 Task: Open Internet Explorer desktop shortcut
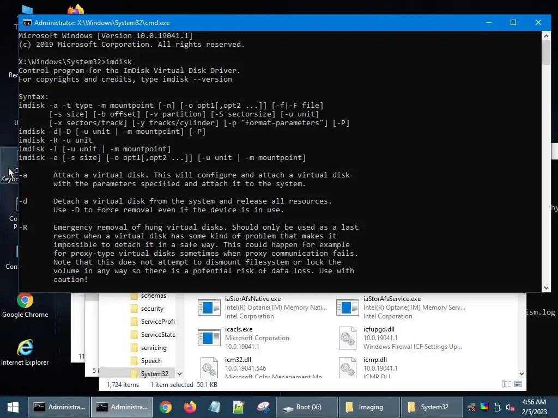point(25,353)
